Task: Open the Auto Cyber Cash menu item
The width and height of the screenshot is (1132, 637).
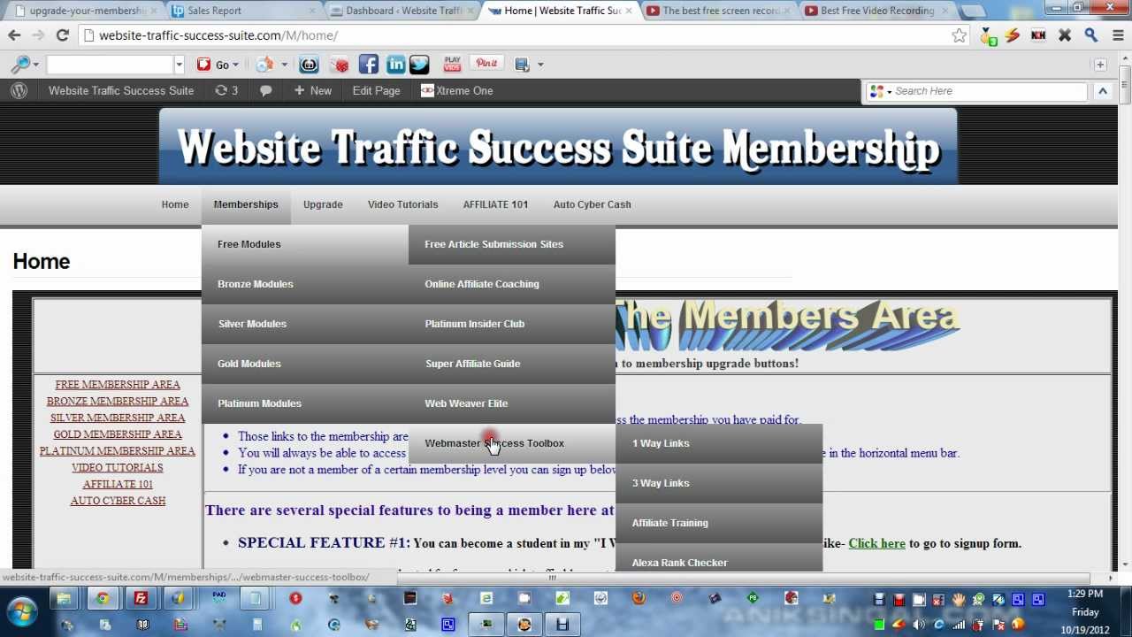Action: [x=592, y=204]
